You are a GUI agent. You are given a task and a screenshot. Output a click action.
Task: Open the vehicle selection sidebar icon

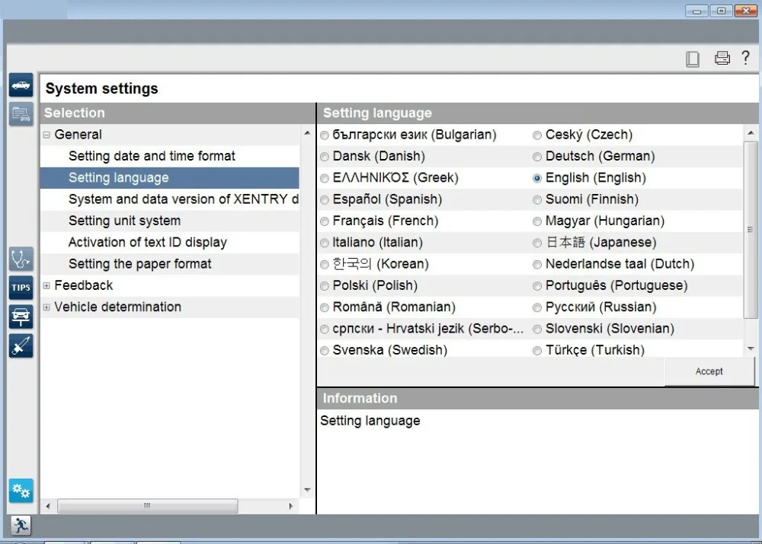21,85
